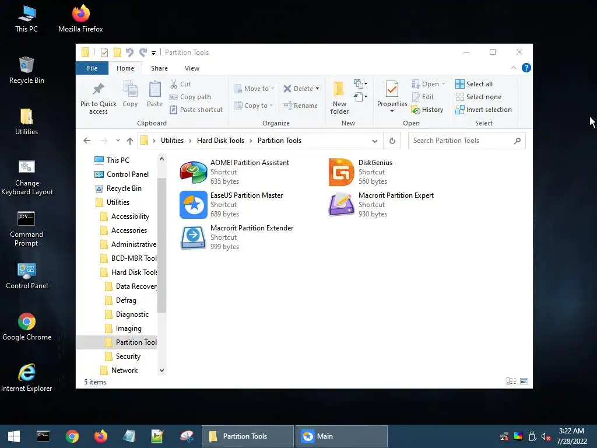597x448 pixels.
Task: Select Diagnostic folder in navigation tree
Action: pyautogui.click(x=127, y=314)
